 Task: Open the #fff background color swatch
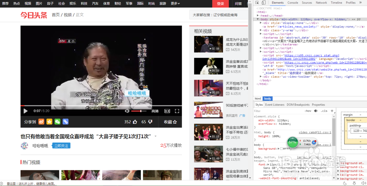pos(281,149)
